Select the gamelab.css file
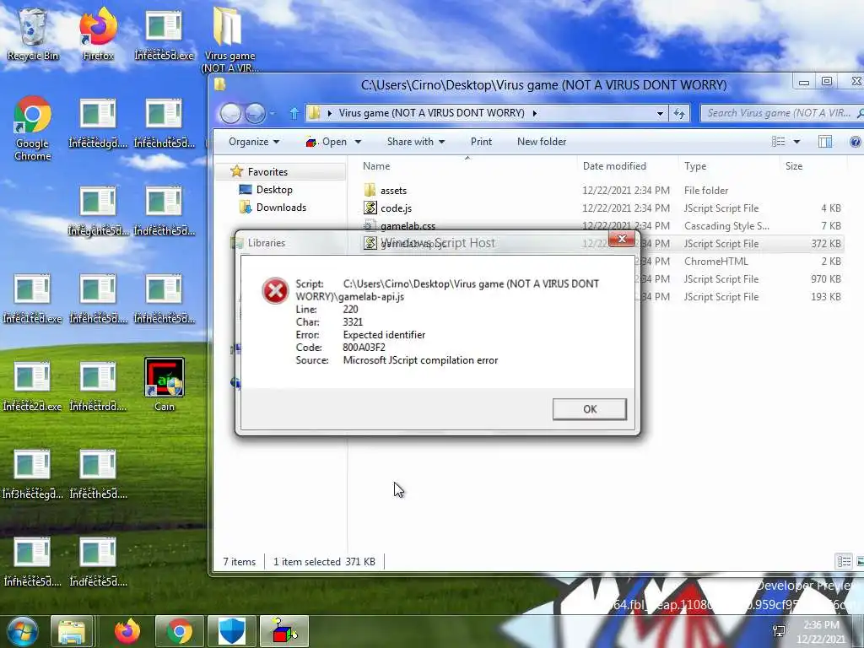 click(x=602, y=225)
